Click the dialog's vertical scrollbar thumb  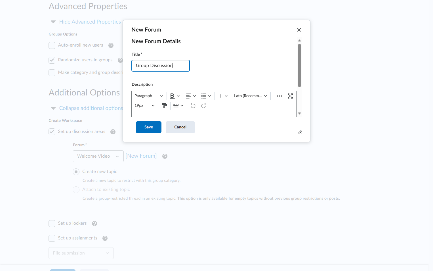(x=299, y=65)
